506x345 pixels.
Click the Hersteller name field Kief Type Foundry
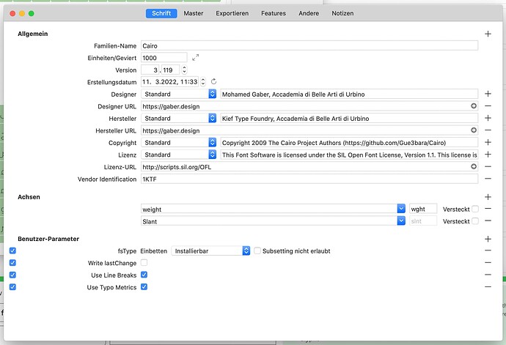(x=349, y=118)
